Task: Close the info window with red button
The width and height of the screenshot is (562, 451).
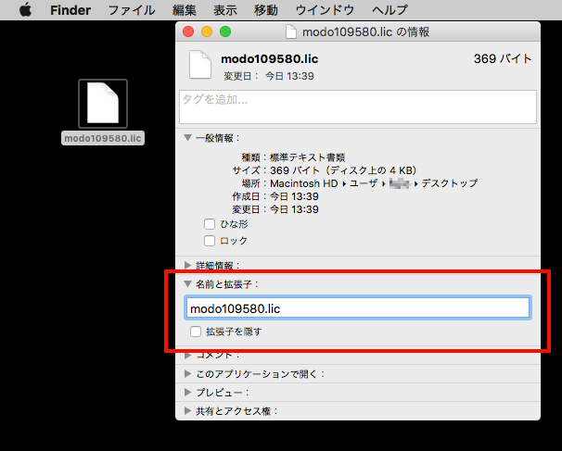Action: pos(188,31)
